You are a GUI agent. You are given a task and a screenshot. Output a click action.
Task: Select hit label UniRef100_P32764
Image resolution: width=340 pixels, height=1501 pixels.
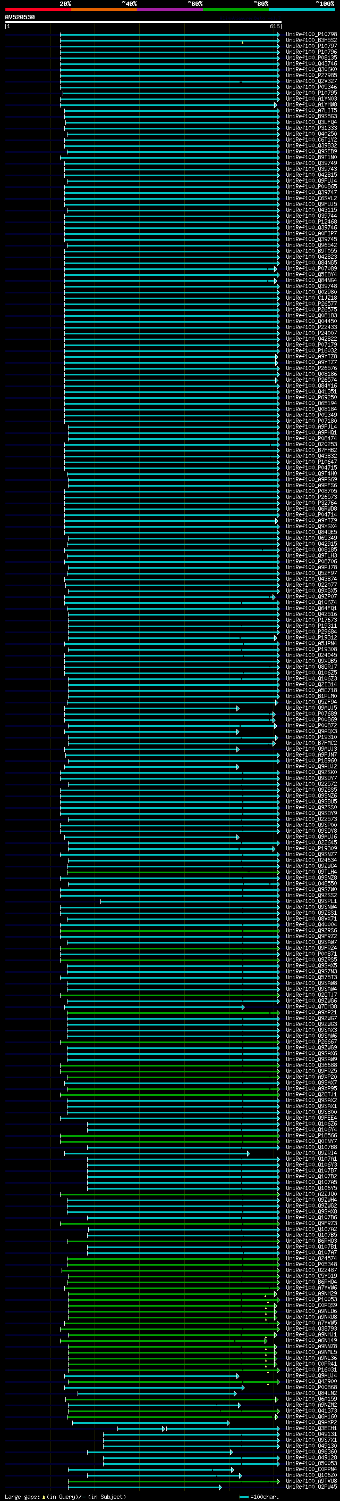[311, 503]
